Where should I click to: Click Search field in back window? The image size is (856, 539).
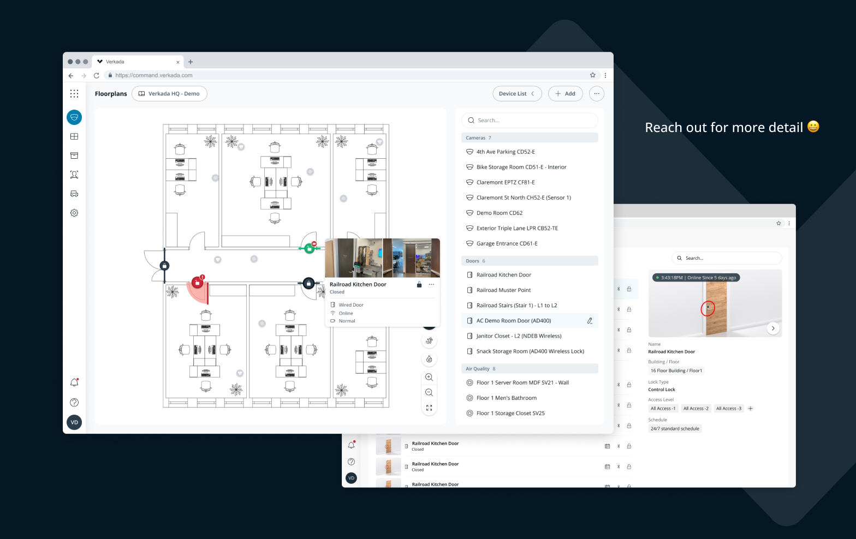727,258
